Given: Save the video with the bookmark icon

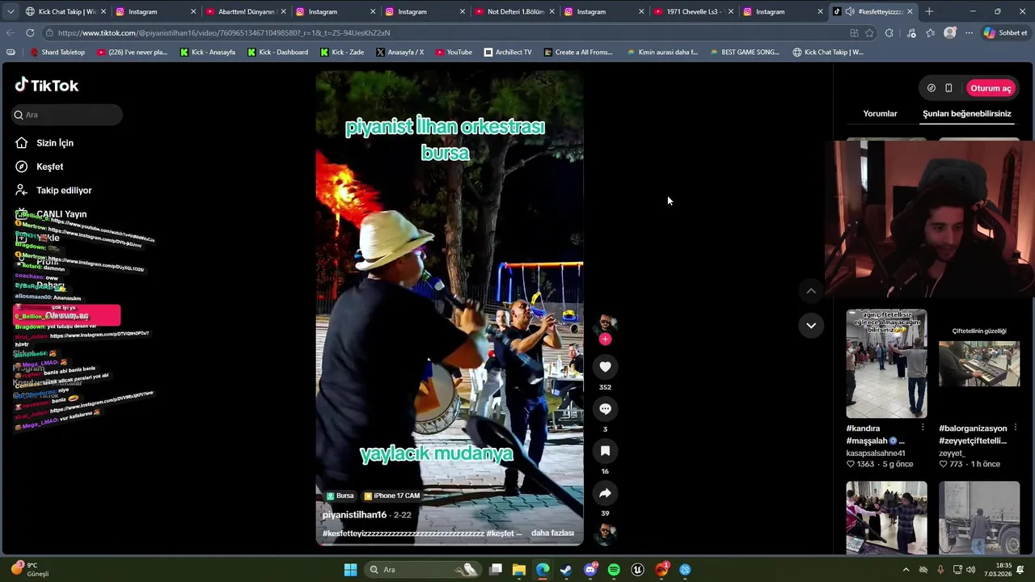Looking at the screenshot, I should click(x=605, y=451).
